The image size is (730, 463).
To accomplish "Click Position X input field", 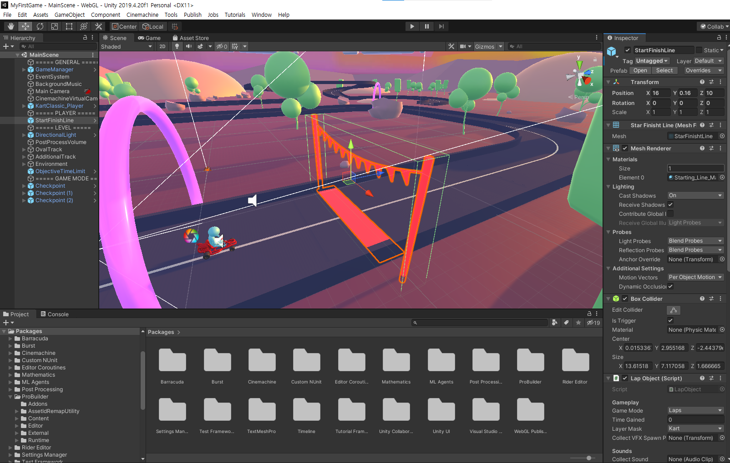I will point(661,93).
